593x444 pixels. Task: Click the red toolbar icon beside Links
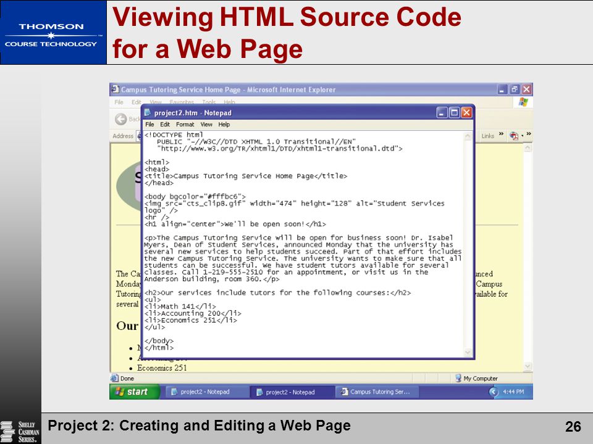point(513,136)
